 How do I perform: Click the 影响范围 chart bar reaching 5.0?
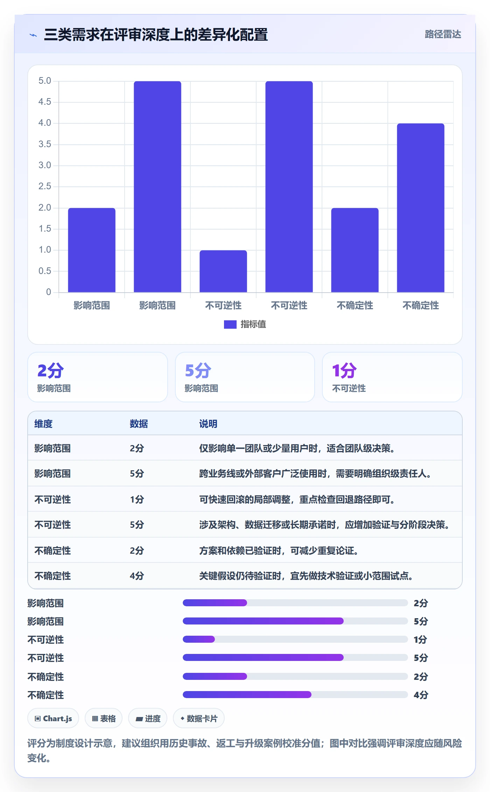(157, 187)
